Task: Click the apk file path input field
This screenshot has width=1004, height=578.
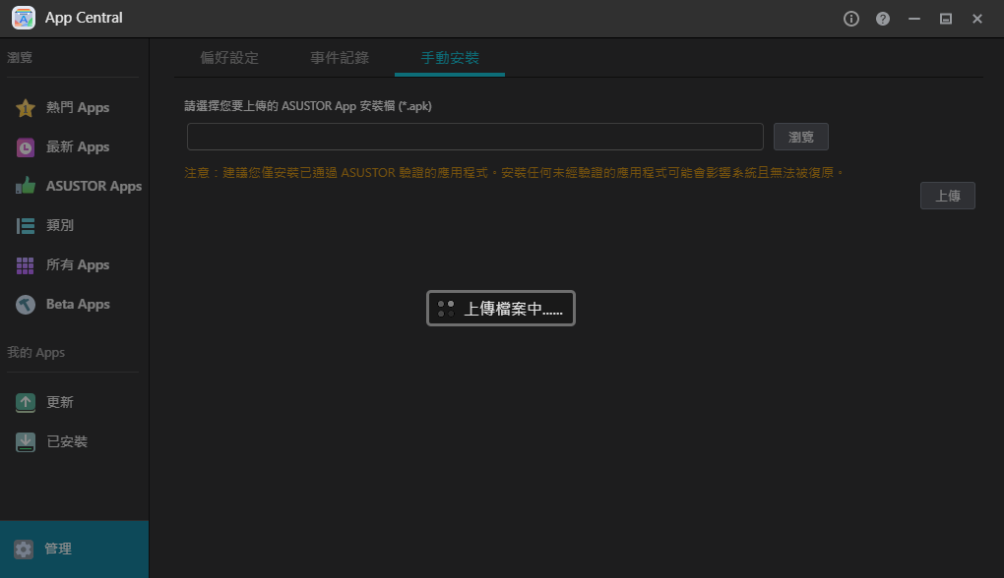Action: tap(474, 137)
